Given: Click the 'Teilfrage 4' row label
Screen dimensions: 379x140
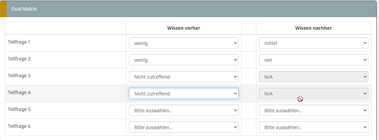Looking at the screenshot, I should coord(19,93).
